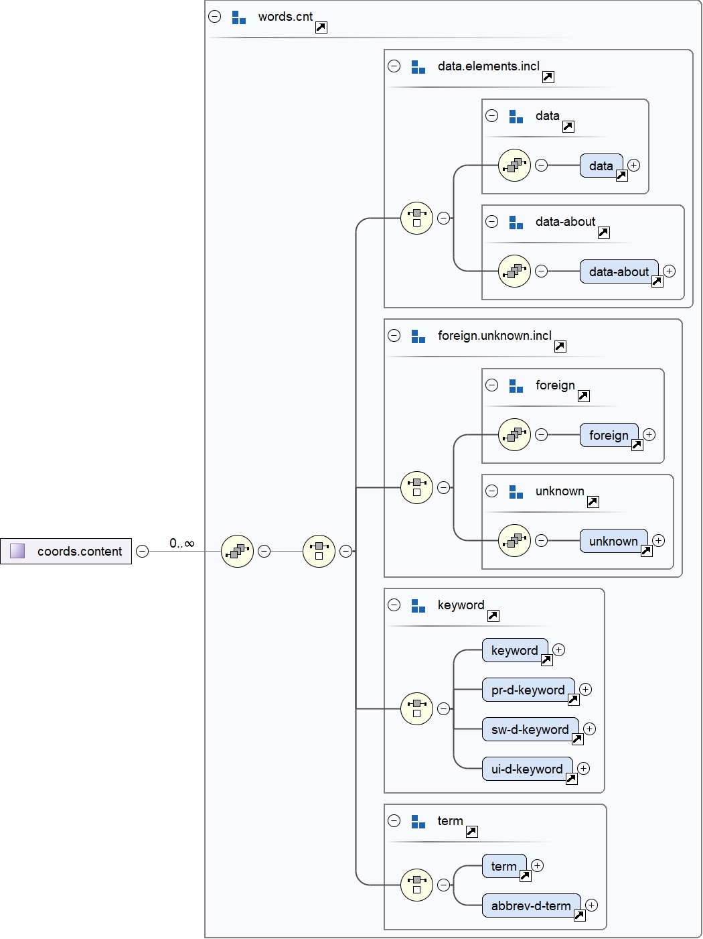703x939 pixels.
Task: Expand the data element with its plus icon
Action: 635,166
